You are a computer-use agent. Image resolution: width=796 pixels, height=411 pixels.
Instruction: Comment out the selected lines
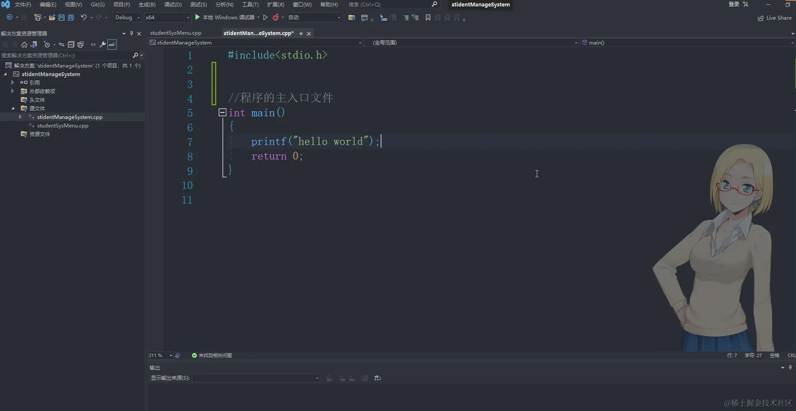(406, 18)
